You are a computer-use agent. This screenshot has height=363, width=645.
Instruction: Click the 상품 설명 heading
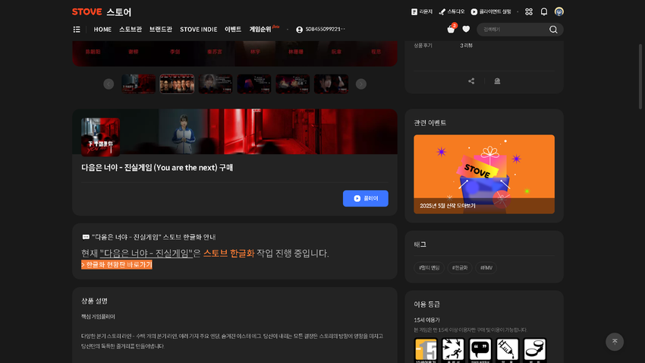[94, 301]
